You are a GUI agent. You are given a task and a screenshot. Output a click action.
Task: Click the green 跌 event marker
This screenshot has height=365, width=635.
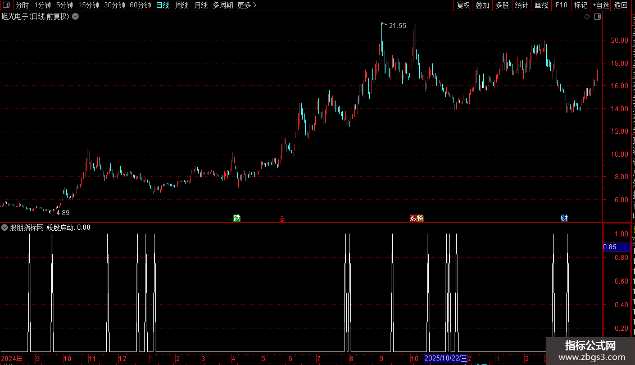pos(237,218)
